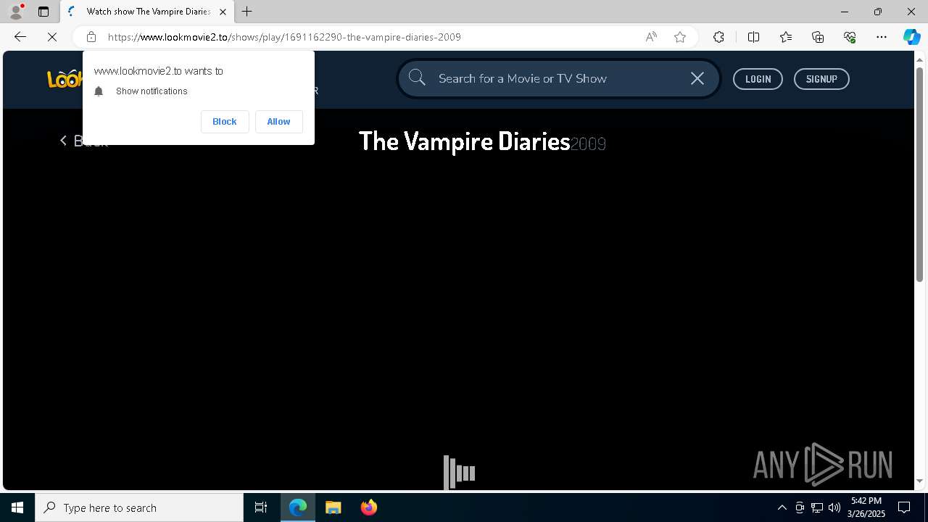Allow notifications from lookmovie2.to
Image resolution: width=928 pixels, height=522 pixels.
pos(278,122)
